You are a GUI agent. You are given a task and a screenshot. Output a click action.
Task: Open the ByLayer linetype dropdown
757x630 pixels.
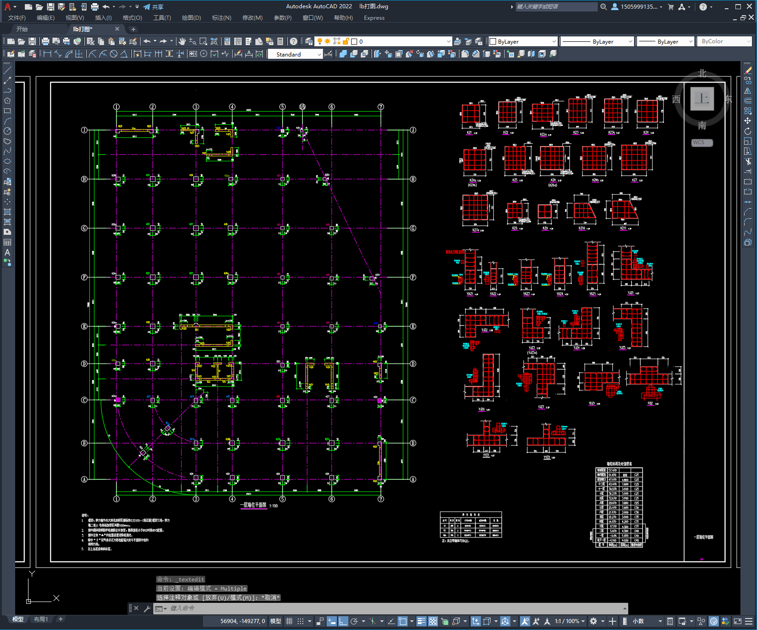pyautogui.click(x=597, y=41)
